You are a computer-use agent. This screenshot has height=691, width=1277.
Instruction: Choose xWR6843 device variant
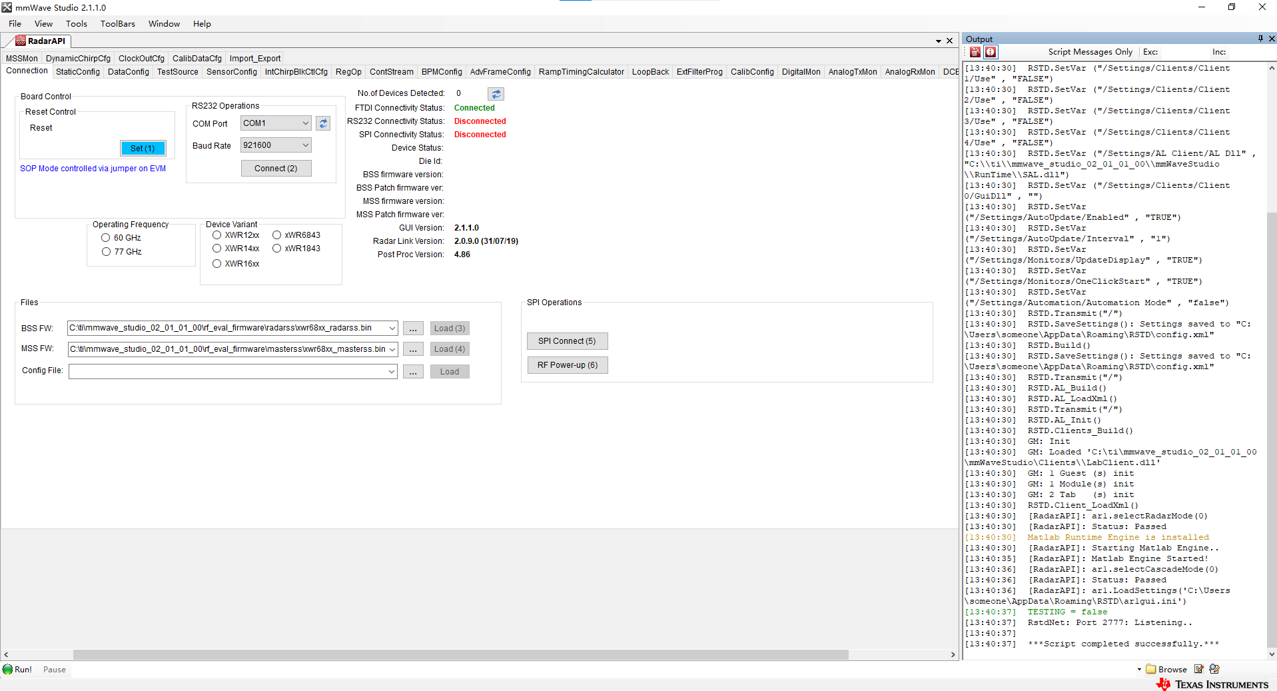[276, 235]
